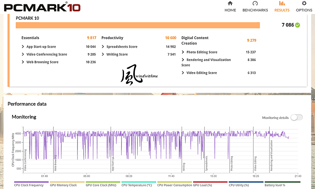Click the Photo Editing value 15 237
Image resolution: width=315 pixels, height=189 pixels.
tap(251, 52)
